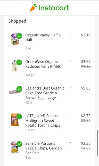Image resolution: width=99 pixels, height=166 pixels.
Task: Click the Shopped section heading
Action: coord(17,21)
